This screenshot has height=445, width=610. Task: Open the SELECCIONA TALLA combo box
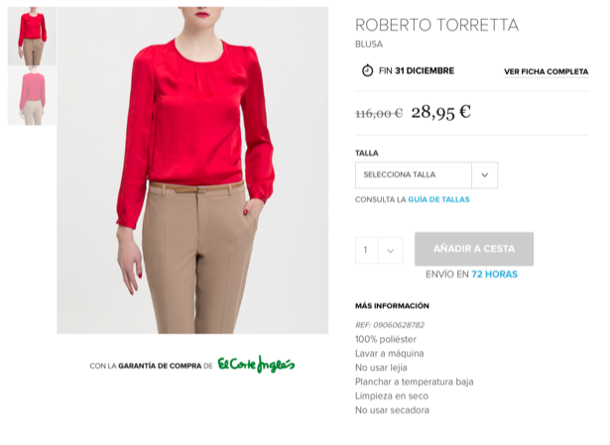(x=427, y=174)
